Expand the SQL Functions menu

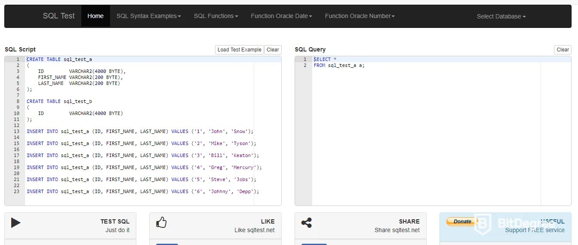pyautogui.click(x=216, y=16)
